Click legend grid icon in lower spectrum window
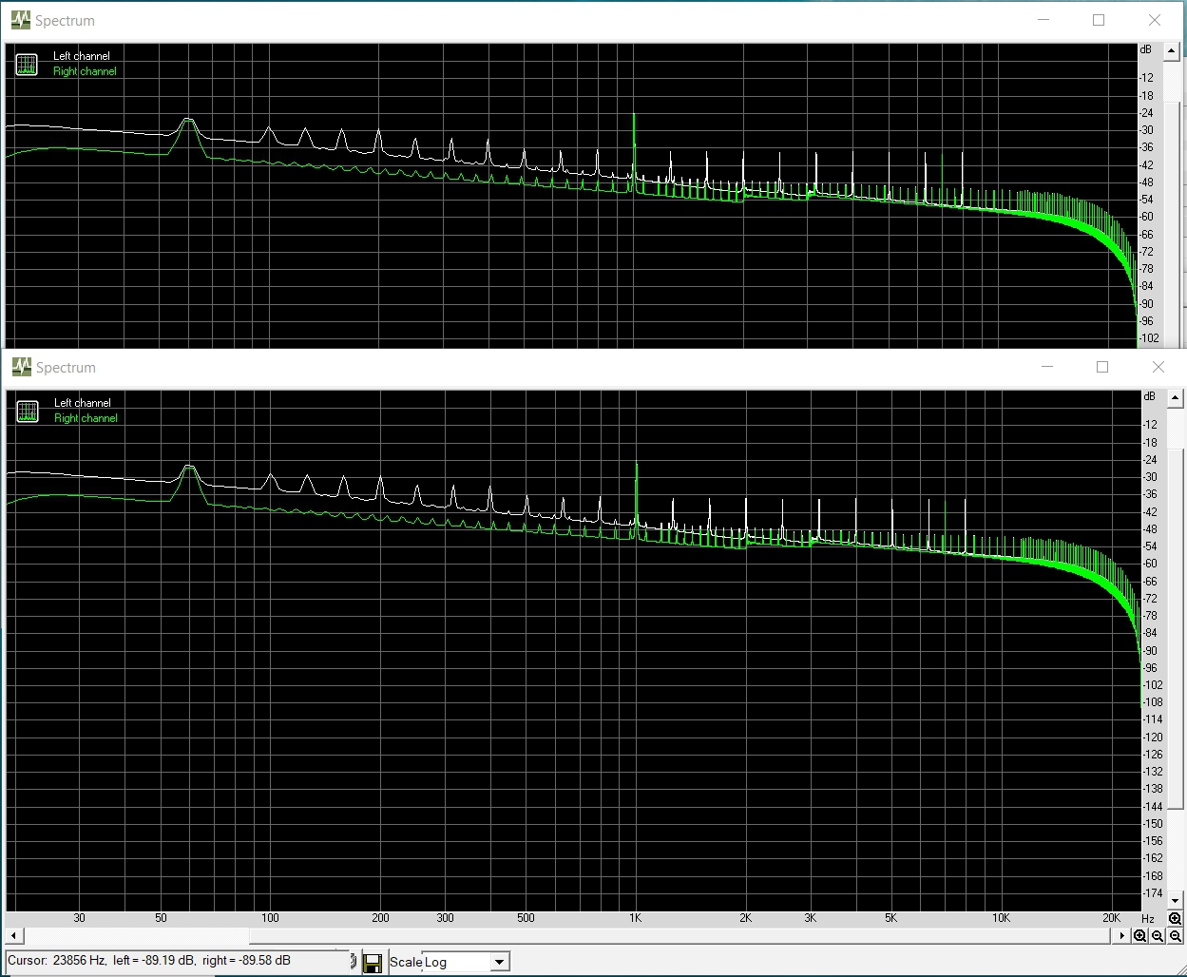The image size is (1187, 977). point(28,412)
